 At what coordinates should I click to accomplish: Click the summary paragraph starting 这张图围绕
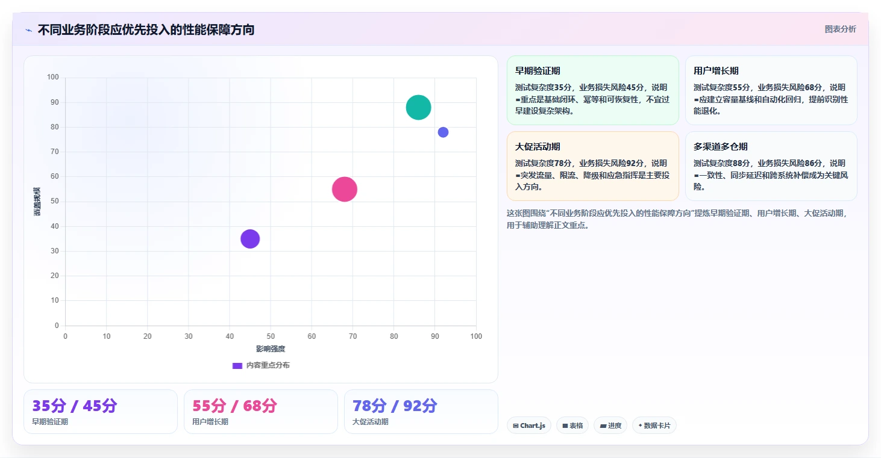tap(678, 220)
